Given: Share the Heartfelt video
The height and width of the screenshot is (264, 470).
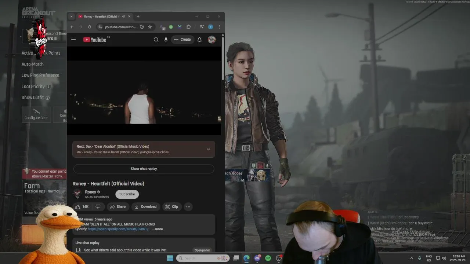Looking at the screenshot, I should pos(118,207).
